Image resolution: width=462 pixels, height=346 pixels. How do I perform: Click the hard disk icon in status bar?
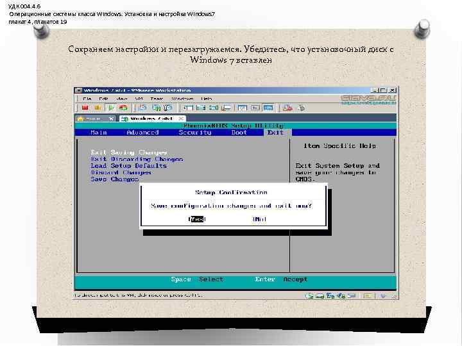coord(309,295)
